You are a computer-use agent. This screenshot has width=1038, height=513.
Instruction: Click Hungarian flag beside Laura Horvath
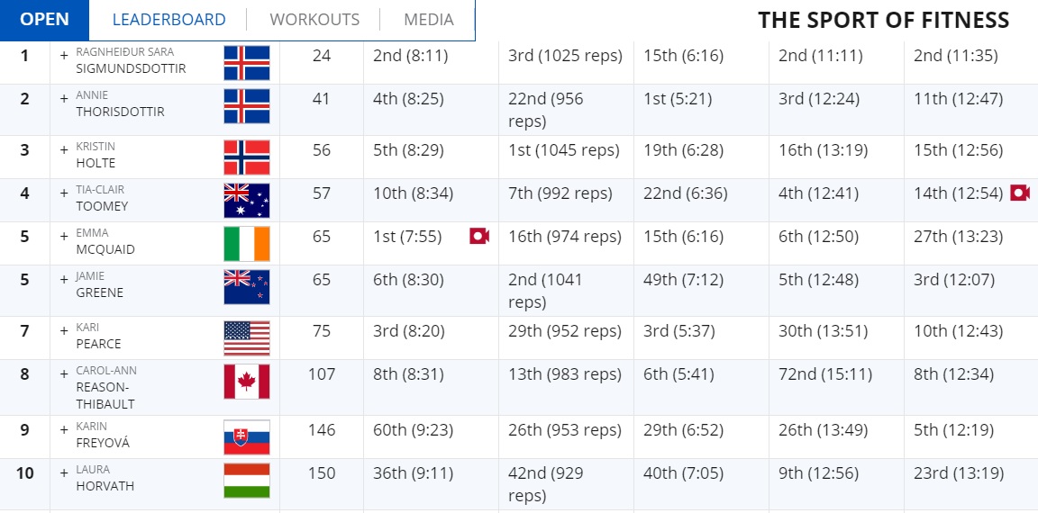[x=247, y=481]
